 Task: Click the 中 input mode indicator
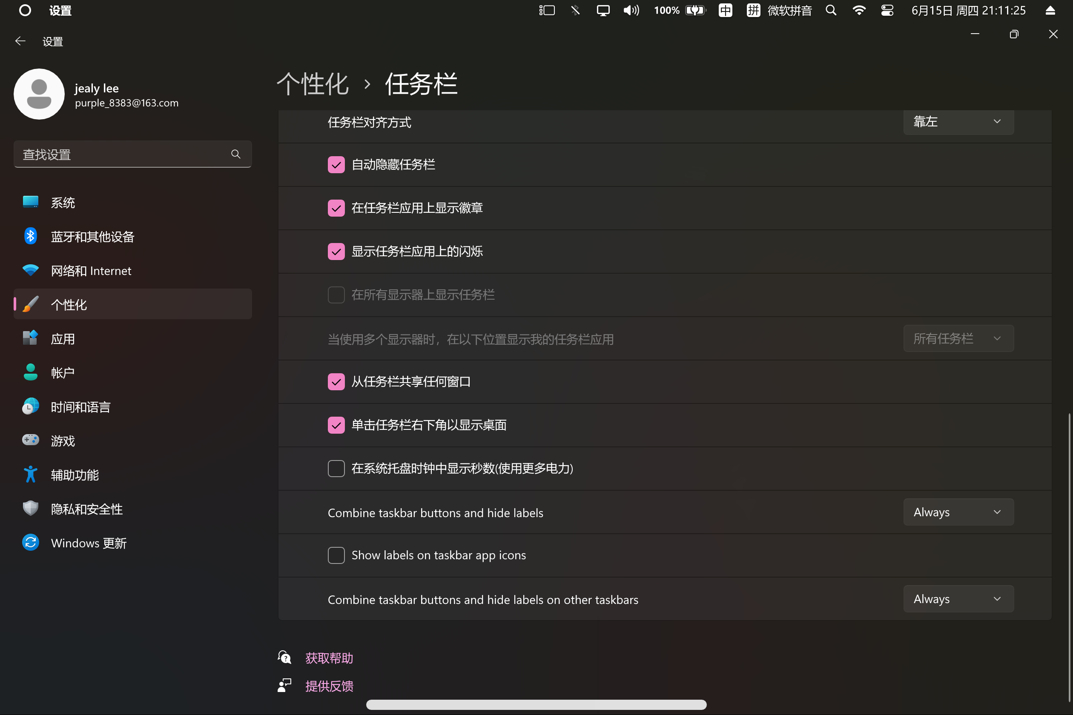(726, 11)
